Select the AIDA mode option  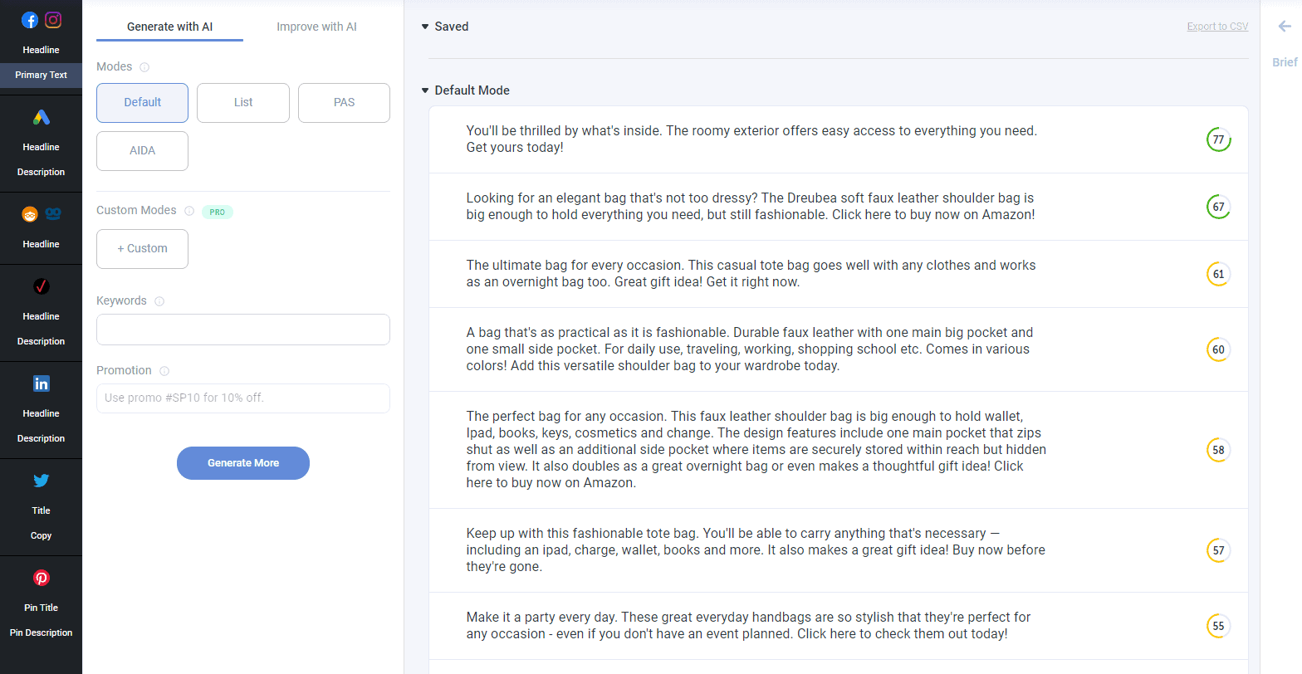click(142, 151)
